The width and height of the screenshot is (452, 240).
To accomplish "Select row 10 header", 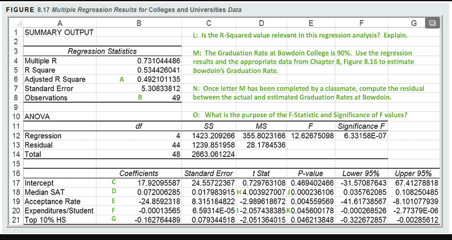I will tap(17, 116).
